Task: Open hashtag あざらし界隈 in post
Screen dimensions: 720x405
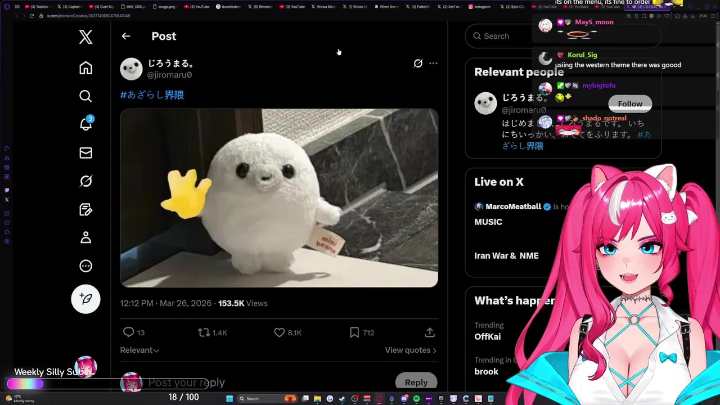Action: click(152, 95)
